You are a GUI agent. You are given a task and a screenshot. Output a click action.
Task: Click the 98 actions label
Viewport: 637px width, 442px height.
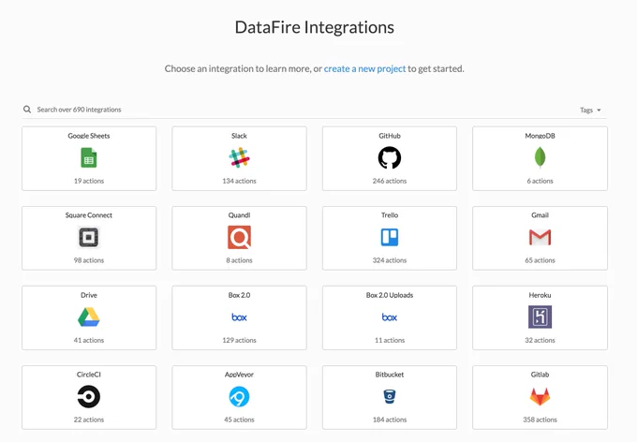pyautogui.click(x=89, y=260)
